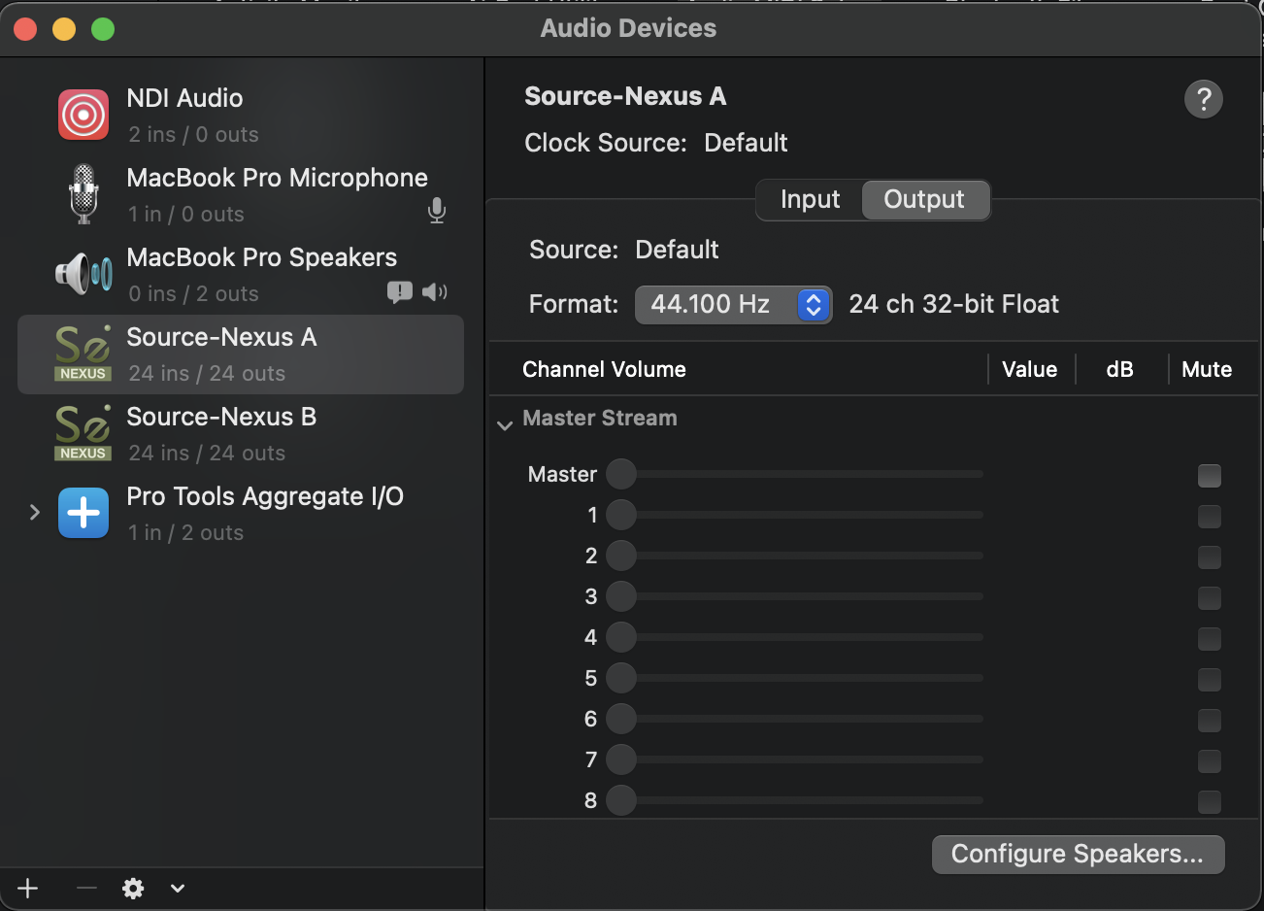The width and height of the screenshot is (1264, 911).
Task: Open the gear settings menu
Action: point(133,888)
